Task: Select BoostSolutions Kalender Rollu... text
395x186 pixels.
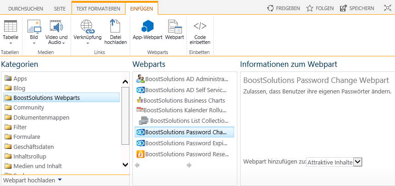Action: [x=185, y=110]
